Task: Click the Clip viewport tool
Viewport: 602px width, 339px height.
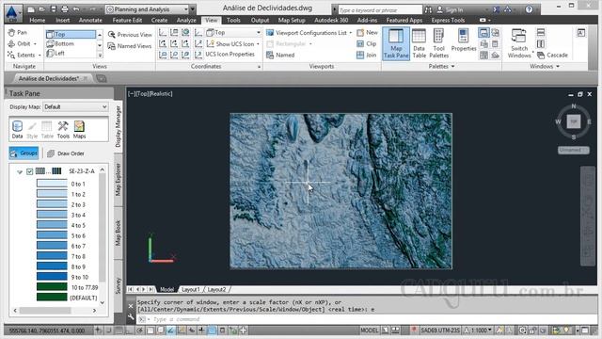Action: (x=367, y=44)
